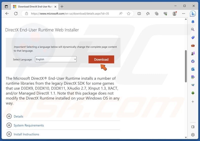This screenshot has height=141, width=200.
Task: Open sidebar notifications bell
Action: [x=193, y=22]
